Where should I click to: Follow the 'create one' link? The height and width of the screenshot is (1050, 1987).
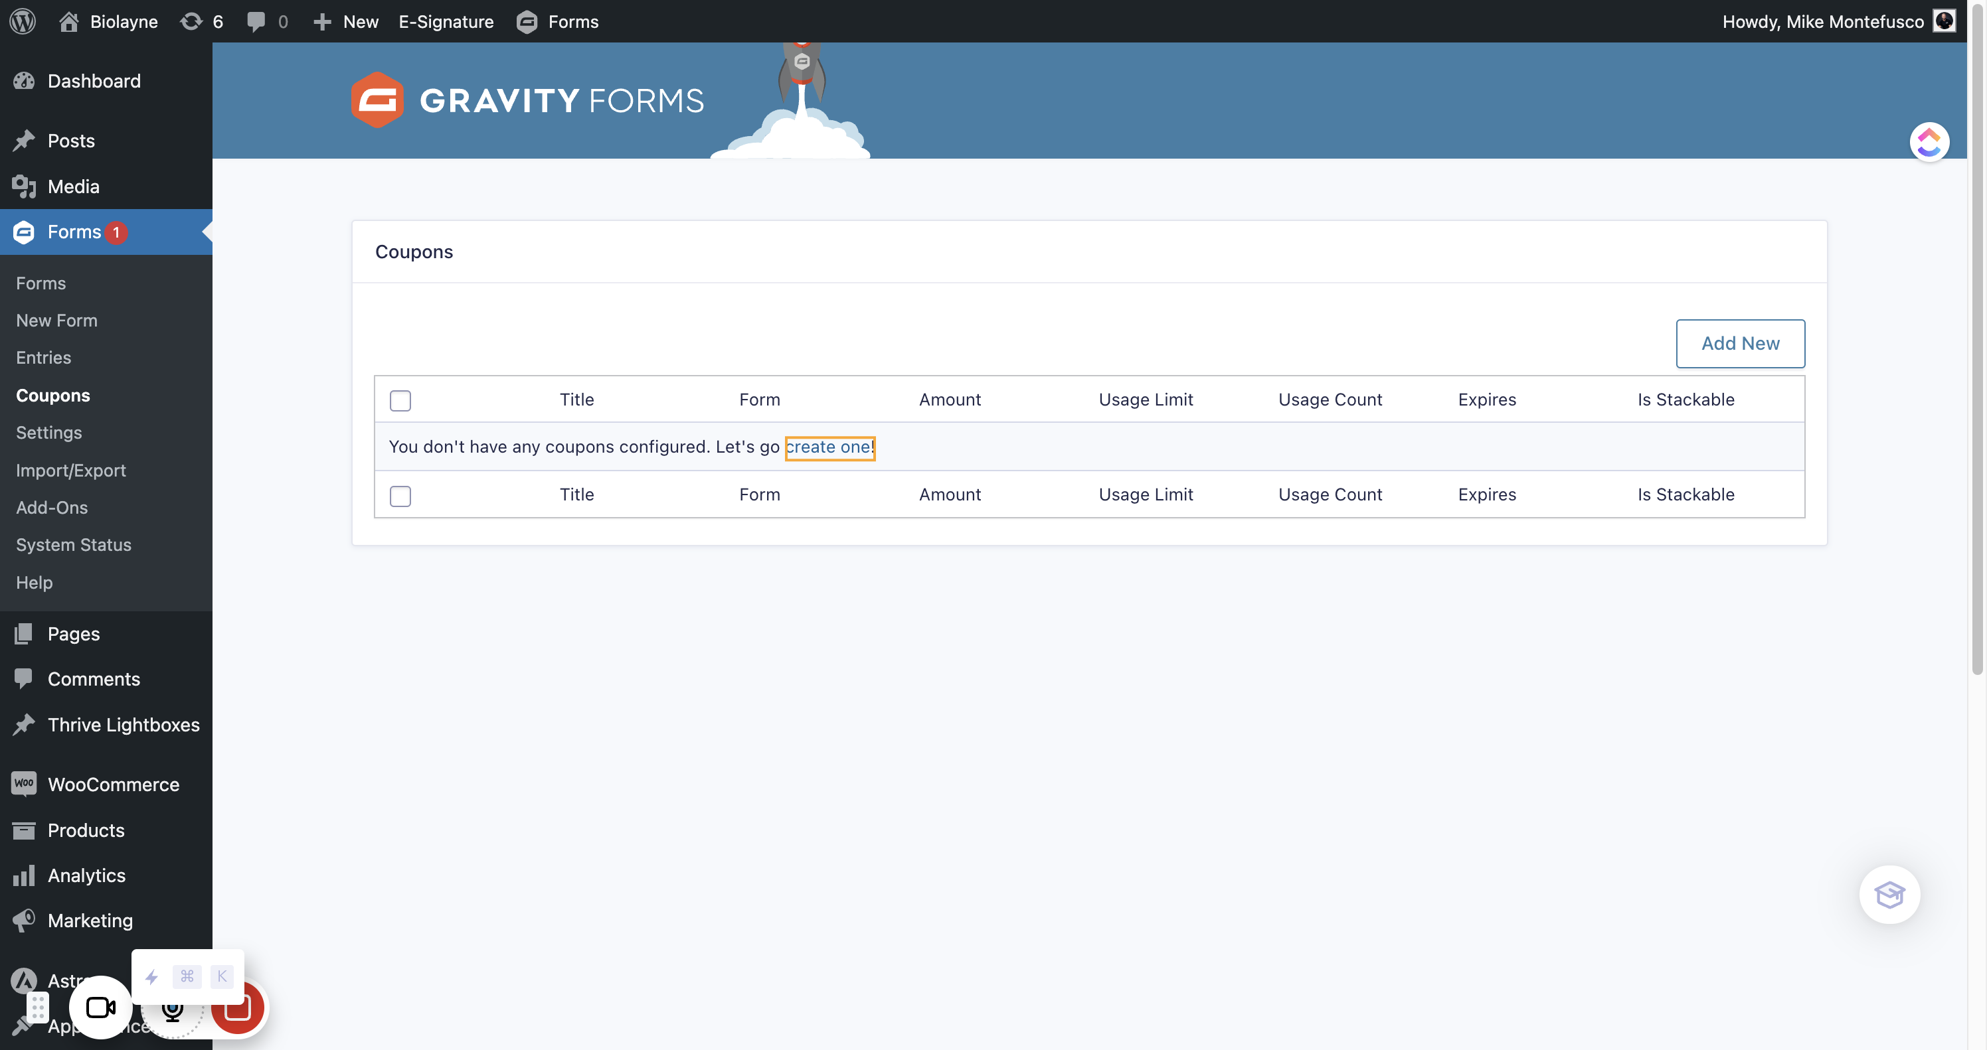pyautogui.click(x=827, y=447)
